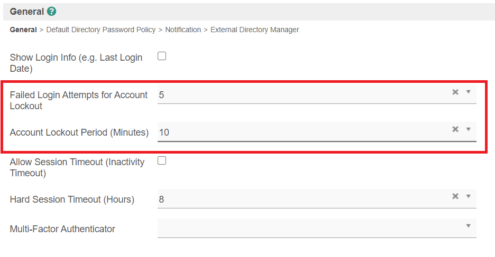495x257 pixels.
Task: Go to Default Directory Password Policy section
Action: 101,30
